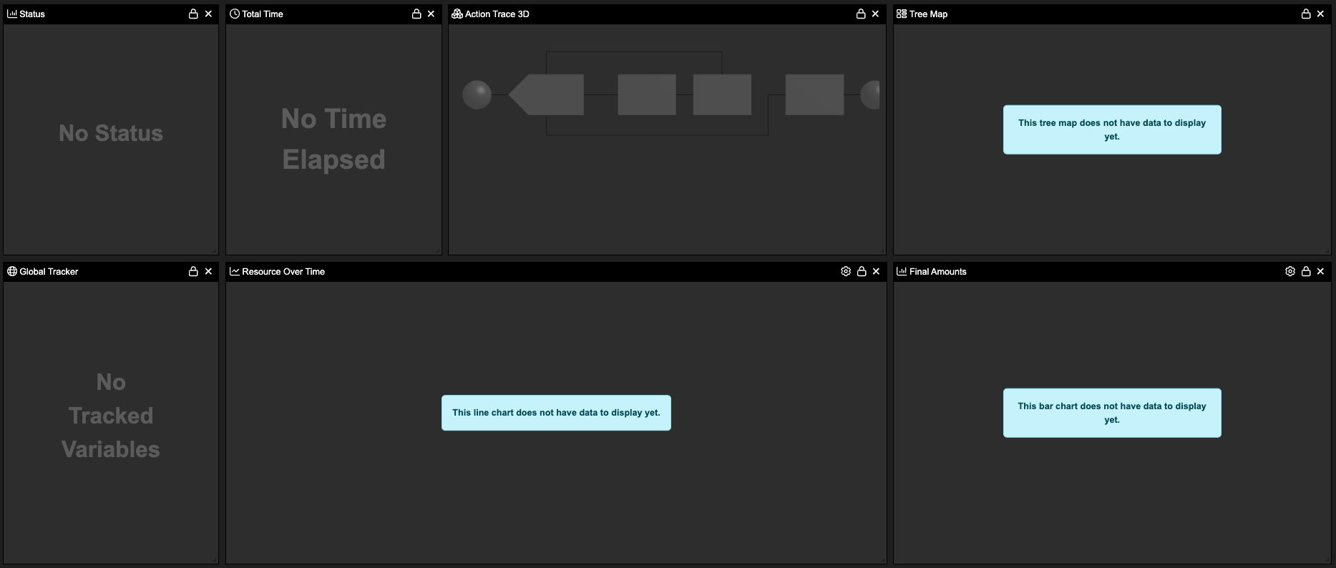The width and height of the screenshot is (1336, 568).
Task: Lock the Final Amounts panel
Action: [x=1306, y=271]
